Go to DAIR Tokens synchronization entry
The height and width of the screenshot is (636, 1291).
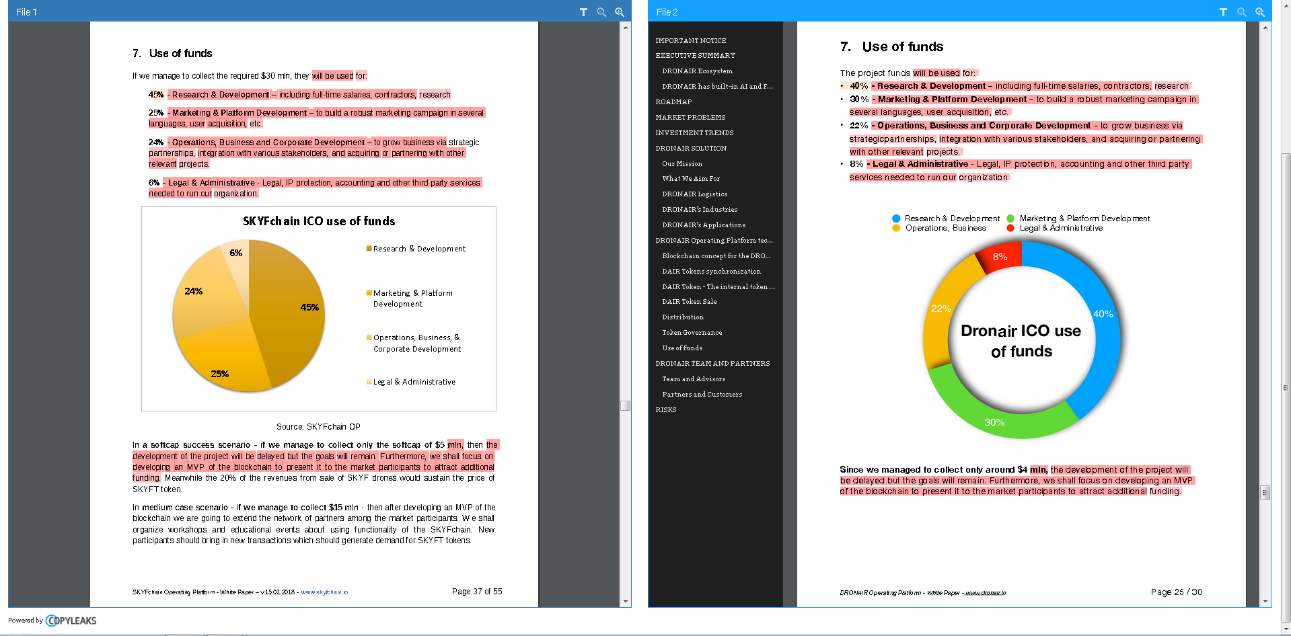click(711, 272)
